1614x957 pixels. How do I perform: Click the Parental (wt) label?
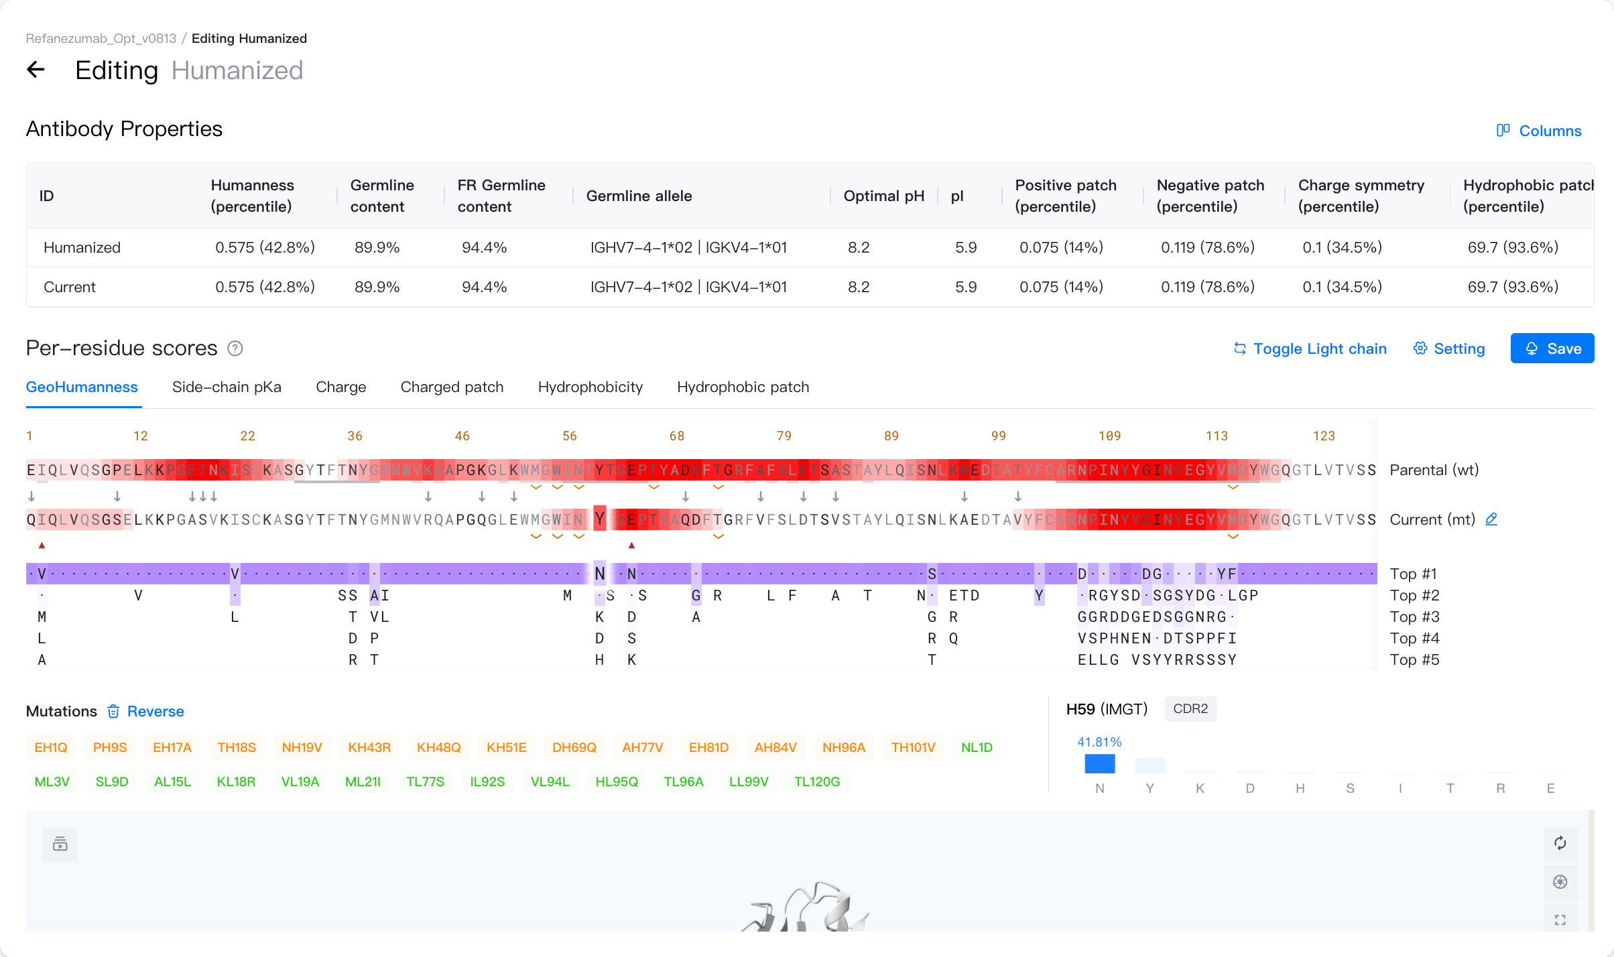tap(1434, 470)
